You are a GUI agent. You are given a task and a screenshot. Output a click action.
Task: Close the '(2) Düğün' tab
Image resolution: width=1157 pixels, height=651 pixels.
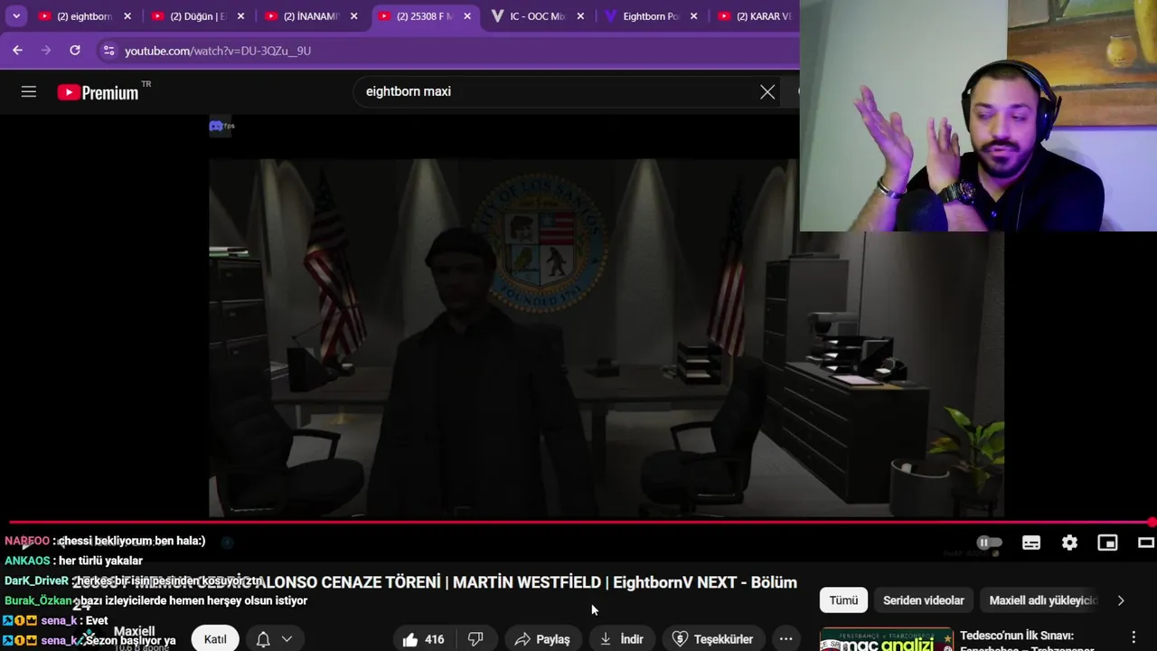pyautogui.click(x=240, y=16)
